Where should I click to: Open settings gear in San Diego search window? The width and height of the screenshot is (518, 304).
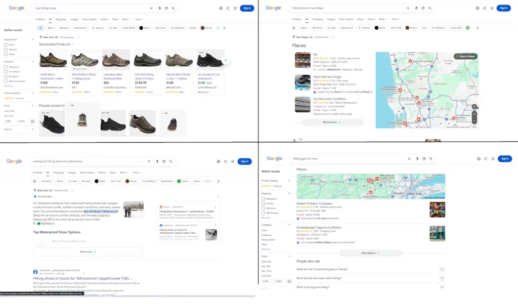click(478, 8)
